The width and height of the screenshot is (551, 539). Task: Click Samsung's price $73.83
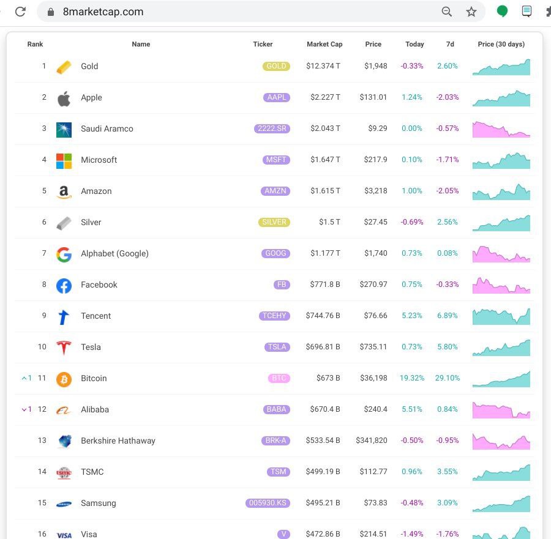tap(376, 503)
